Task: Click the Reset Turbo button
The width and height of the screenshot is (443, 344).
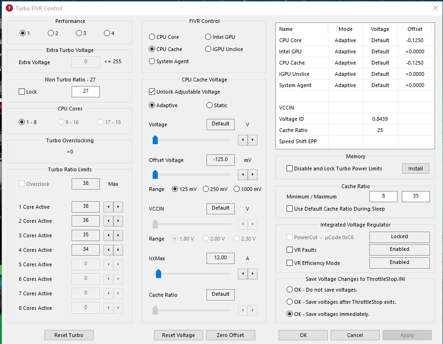Action: (x=69, y=335)
